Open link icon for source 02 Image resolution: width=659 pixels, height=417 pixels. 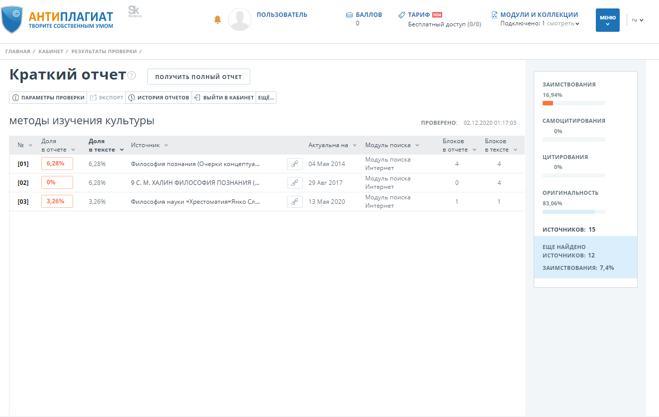pyautogui.click(x=294, y=183)
